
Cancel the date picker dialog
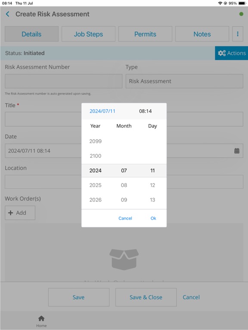125,218
